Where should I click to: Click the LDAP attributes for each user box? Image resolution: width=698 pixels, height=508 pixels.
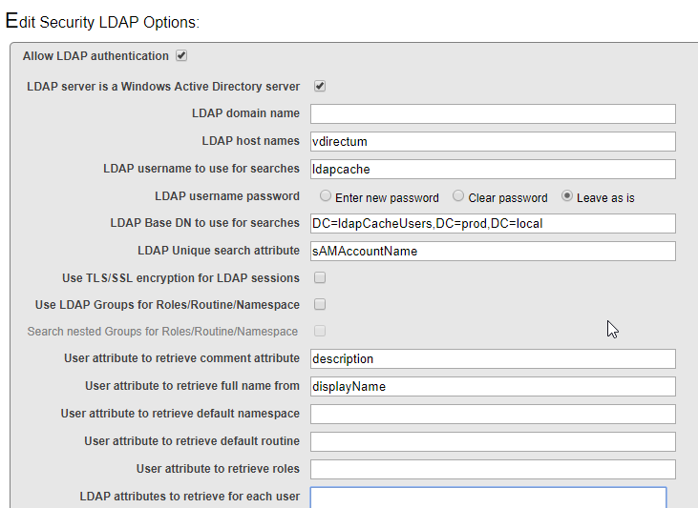(488, 498)
